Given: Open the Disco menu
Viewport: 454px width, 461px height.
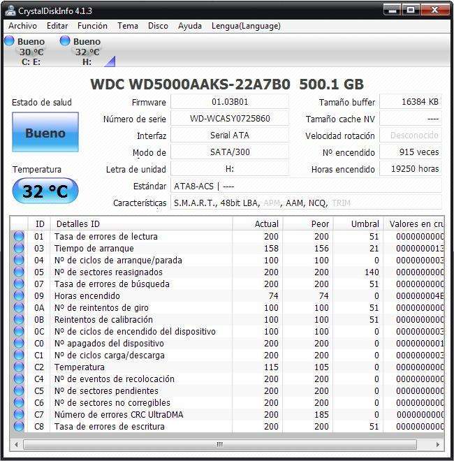Looking at the screenshot, I should pyautogui.click(x=158, y=26).
